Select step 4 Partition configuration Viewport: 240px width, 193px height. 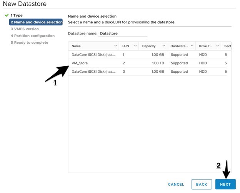tap(33, 36)
